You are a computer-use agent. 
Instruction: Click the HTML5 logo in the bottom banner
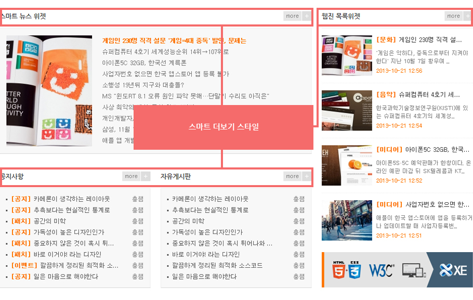tap(338, 270)
